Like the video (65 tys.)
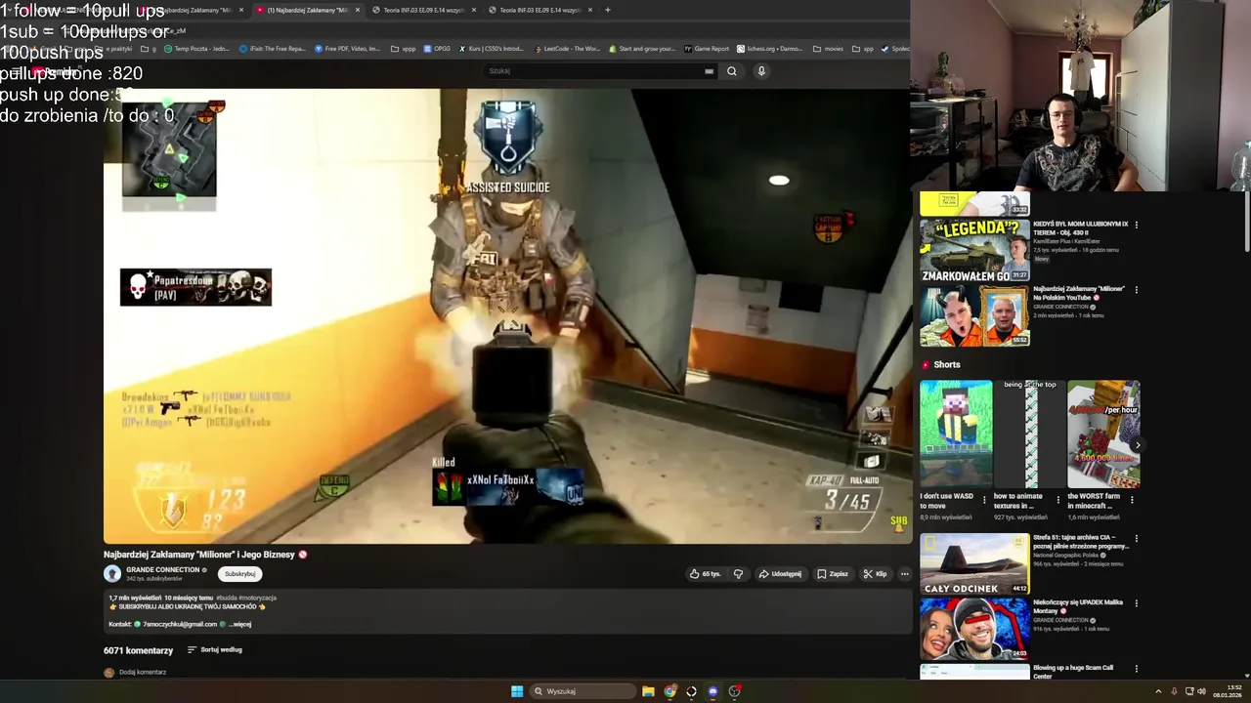The width and height of the screenshot is (1251, 703). (706, 574)
